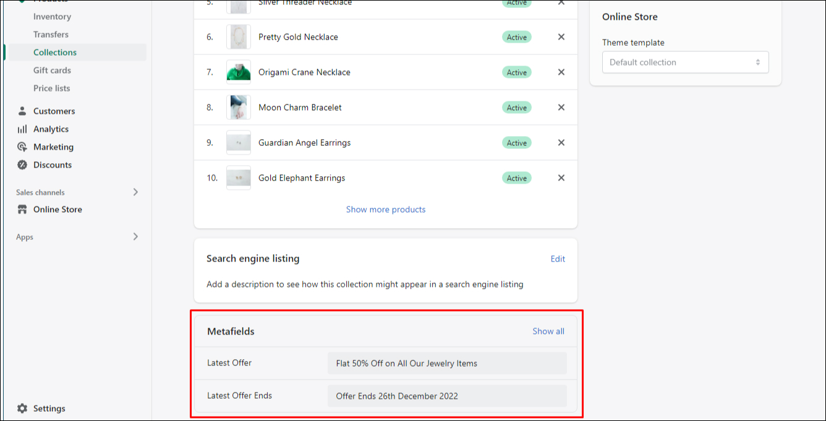826x421 pixels.
Task: Click the Metafields heading
Action: click(x=231, y=331)
